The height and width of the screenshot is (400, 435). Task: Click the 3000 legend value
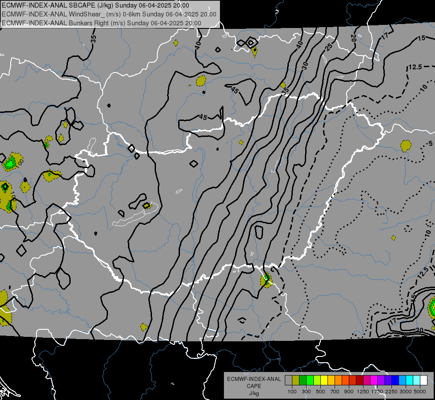[x=406, y=392]
